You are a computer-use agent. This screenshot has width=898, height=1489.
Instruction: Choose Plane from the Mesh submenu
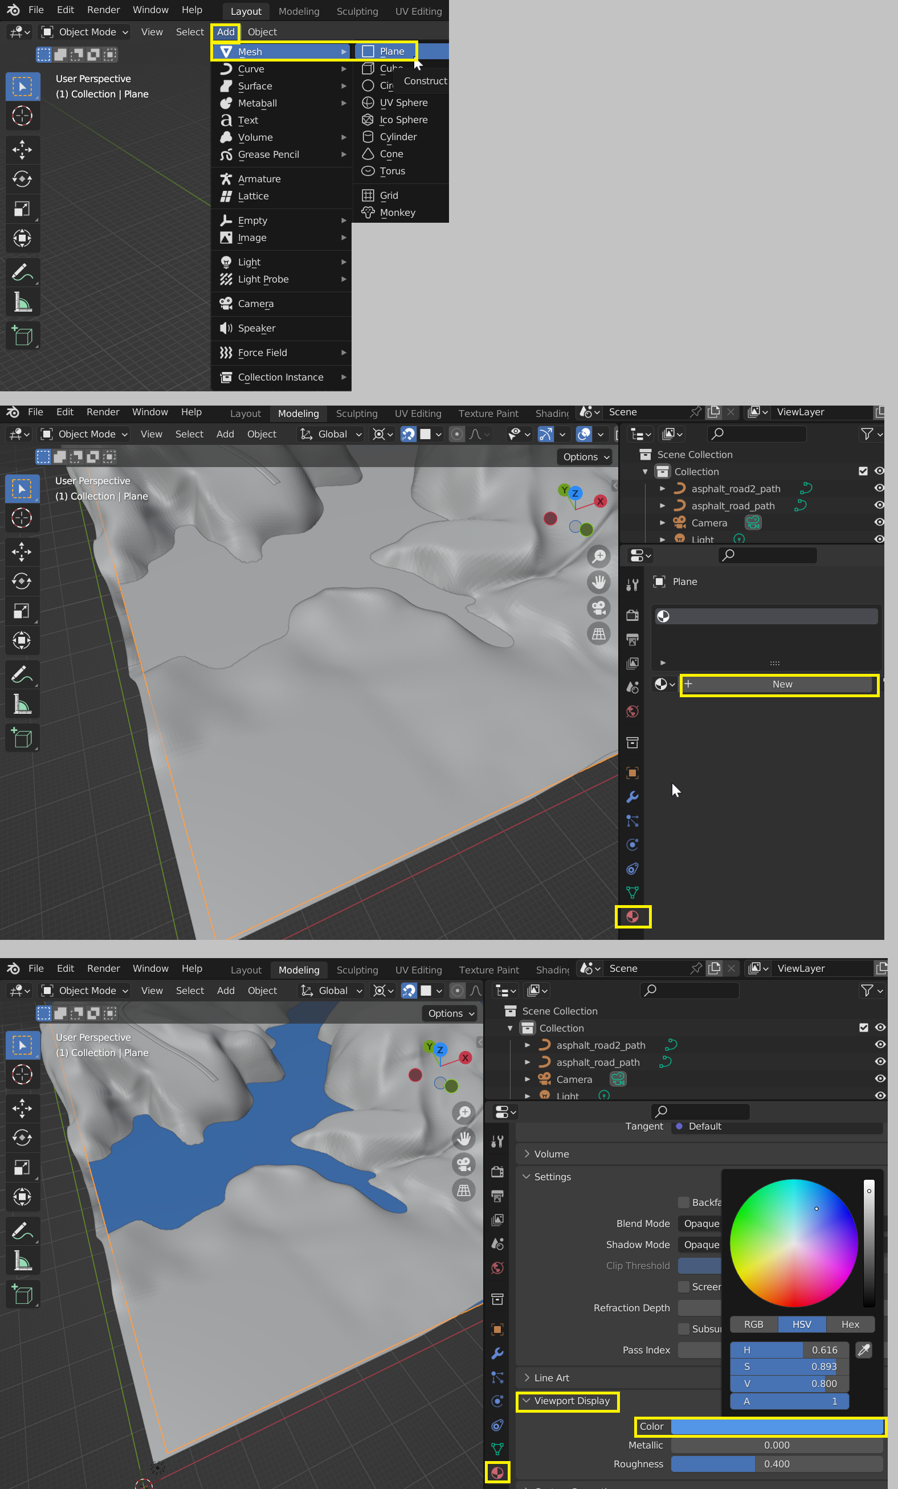coord(391,51)
